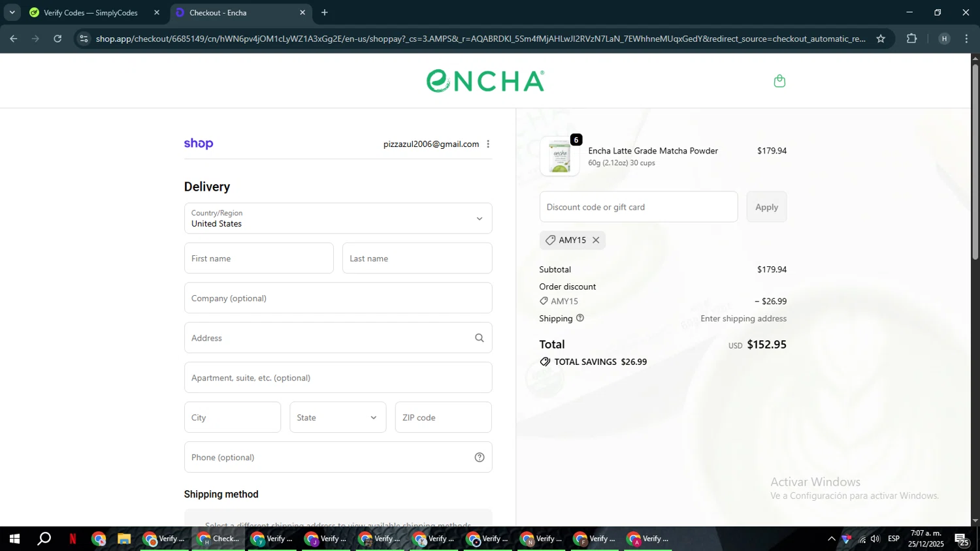Show shipping info help icon
Screen dimensions: 980x551
[x=580, y=319]
